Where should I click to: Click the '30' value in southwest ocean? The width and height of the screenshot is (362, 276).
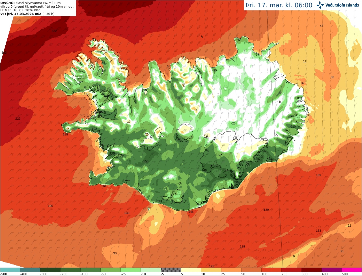pos(115,253)
